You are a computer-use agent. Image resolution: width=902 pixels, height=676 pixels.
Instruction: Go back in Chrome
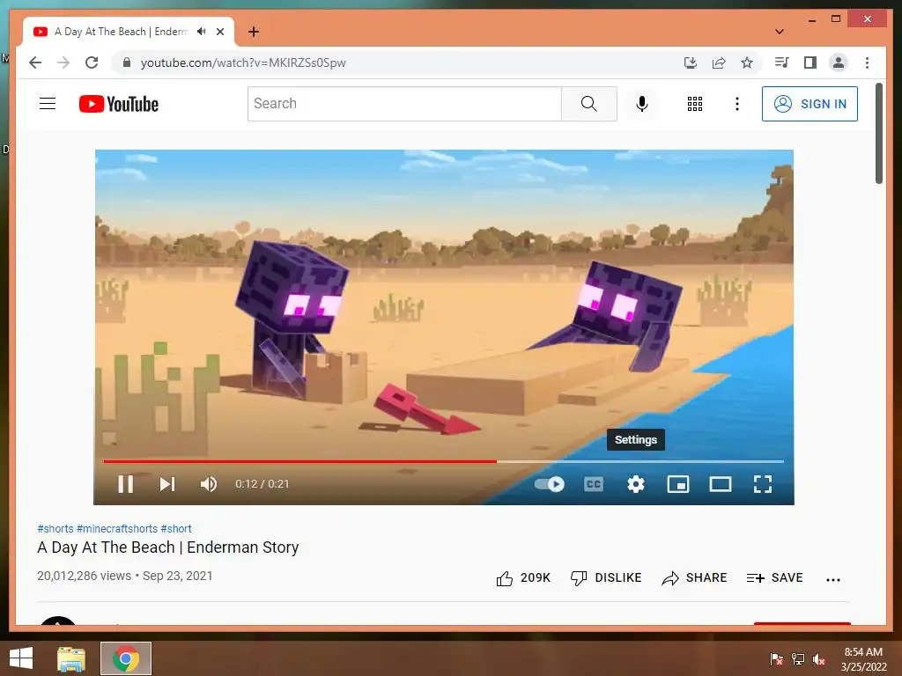coord(35,62)
